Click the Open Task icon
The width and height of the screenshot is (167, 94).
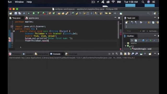(63, 13)
